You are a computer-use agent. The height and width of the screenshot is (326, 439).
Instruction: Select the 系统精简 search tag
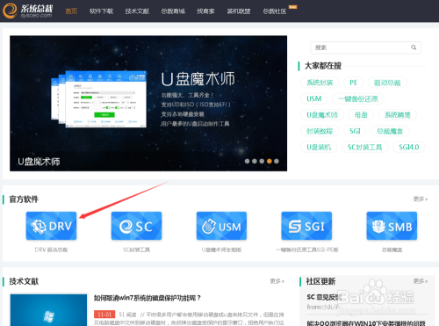pos(398,115)
